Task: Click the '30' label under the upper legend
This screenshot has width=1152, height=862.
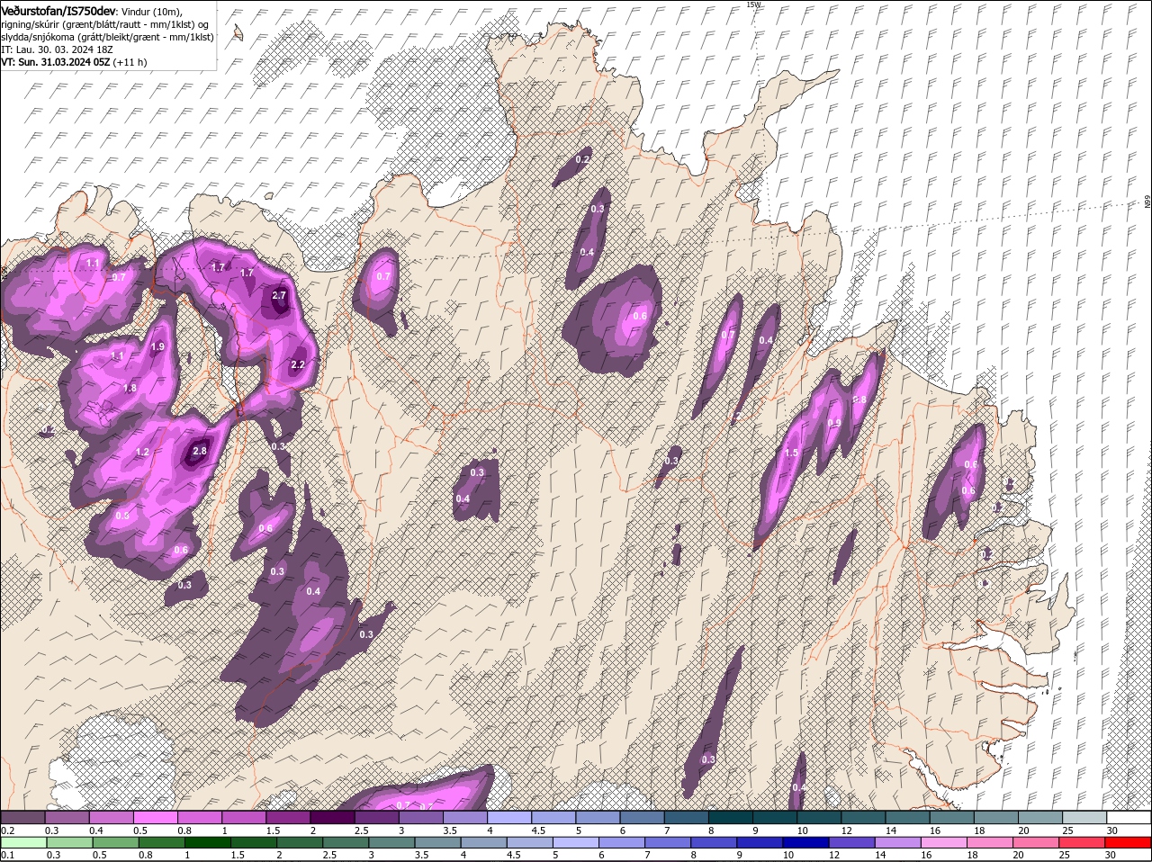Action: click(1112, 830)
